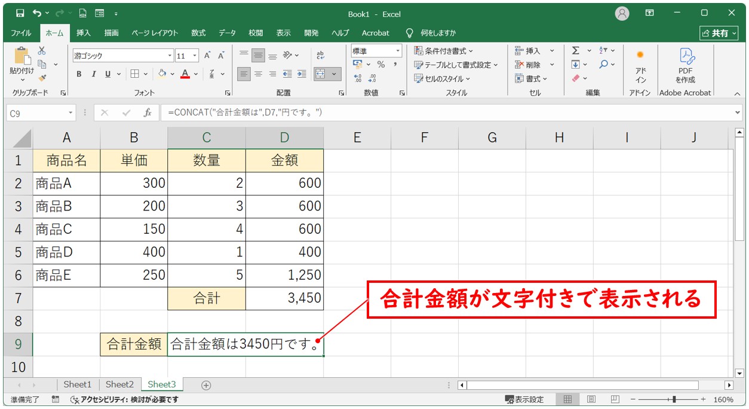Apply fill color to selected cell

(x=162, y=74)
